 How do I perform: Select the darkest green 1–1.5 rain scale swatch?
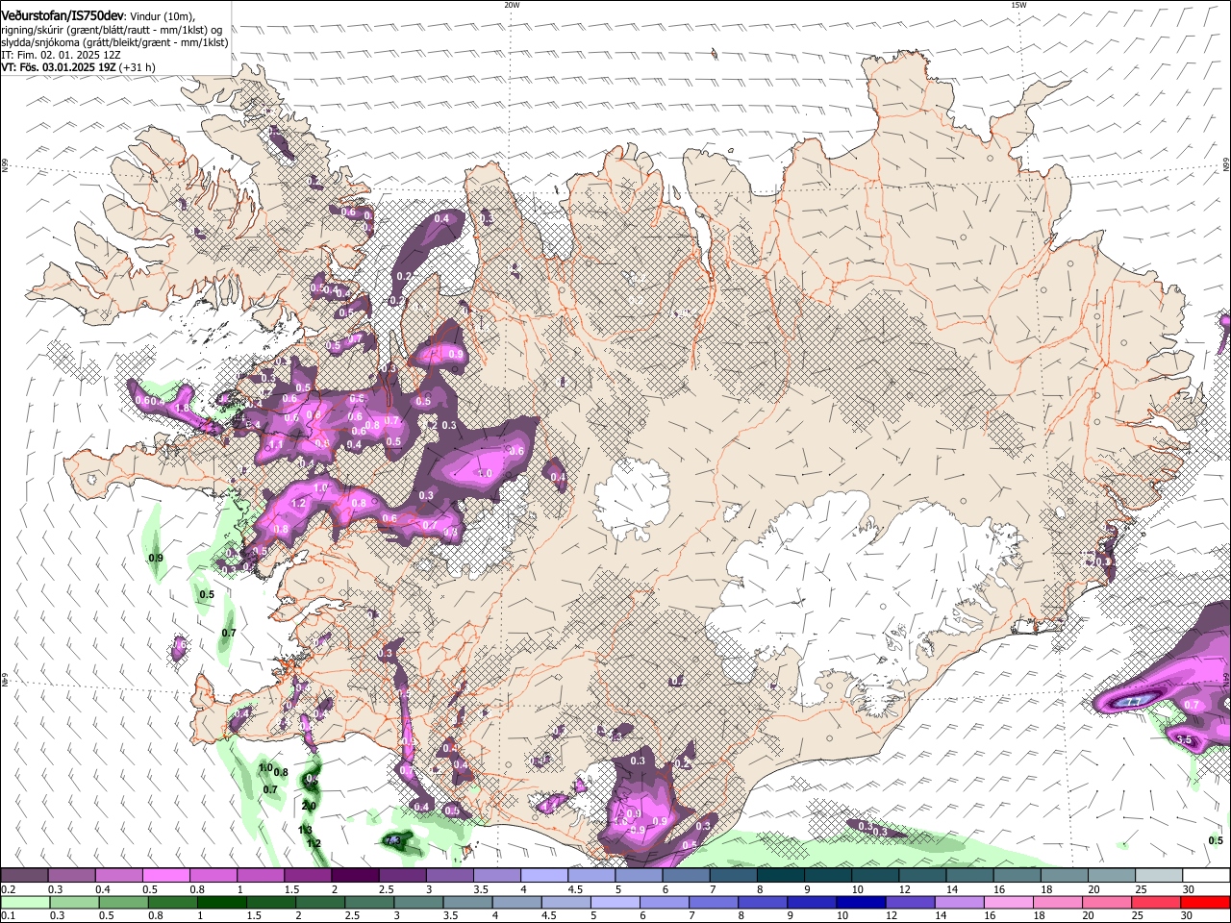[221, 902]
